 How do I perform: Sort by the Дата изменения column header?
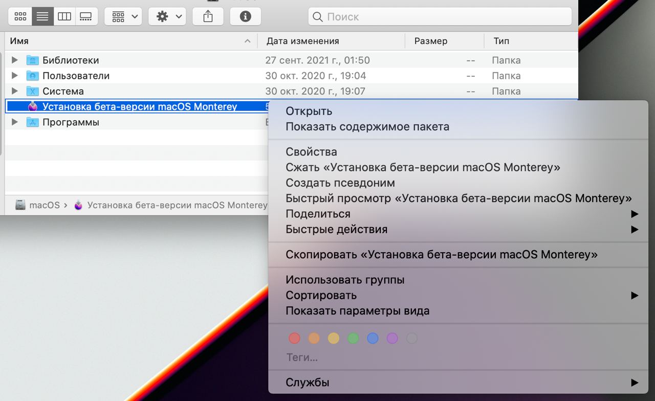[331, 41]
